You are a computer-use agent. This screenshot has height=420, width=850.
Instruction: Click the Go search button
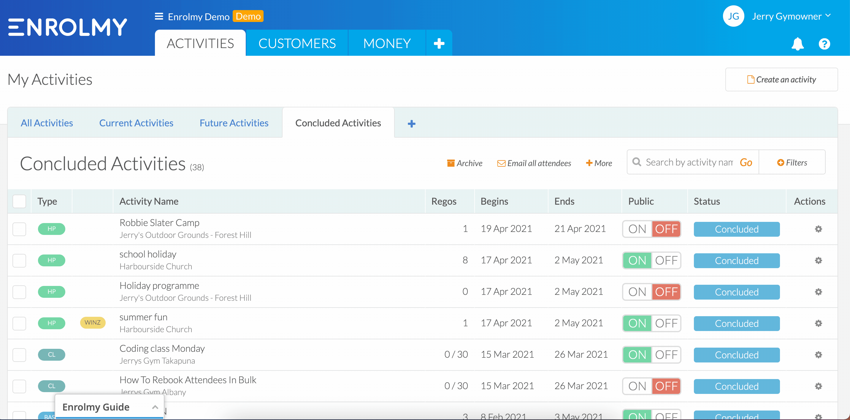tap(746, 162)
